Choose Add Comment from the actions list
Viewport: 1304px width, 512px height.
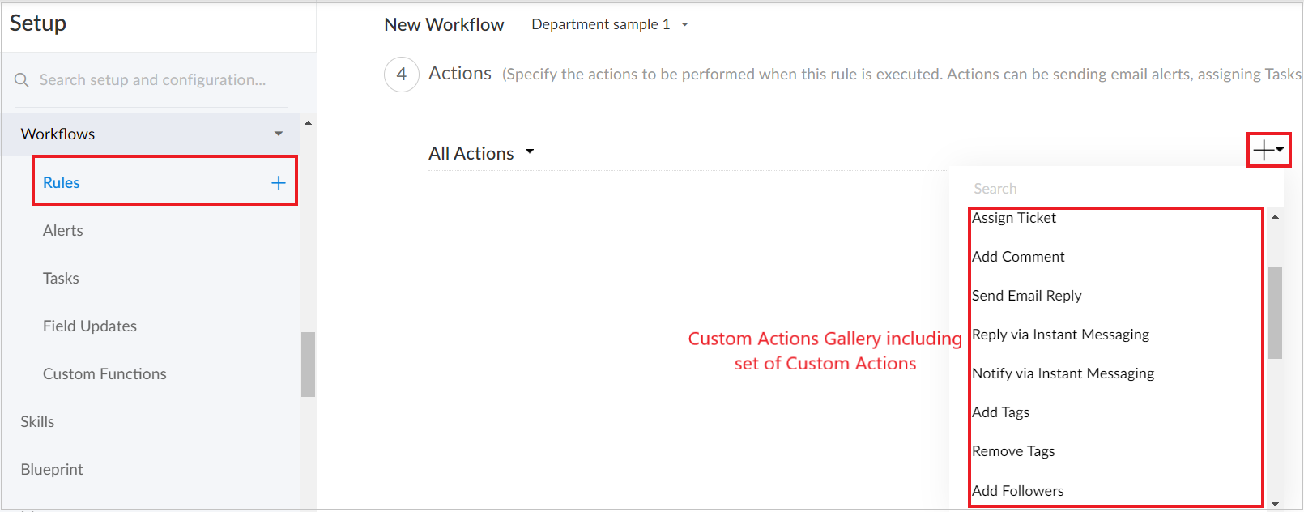(x=1018, y=257)
